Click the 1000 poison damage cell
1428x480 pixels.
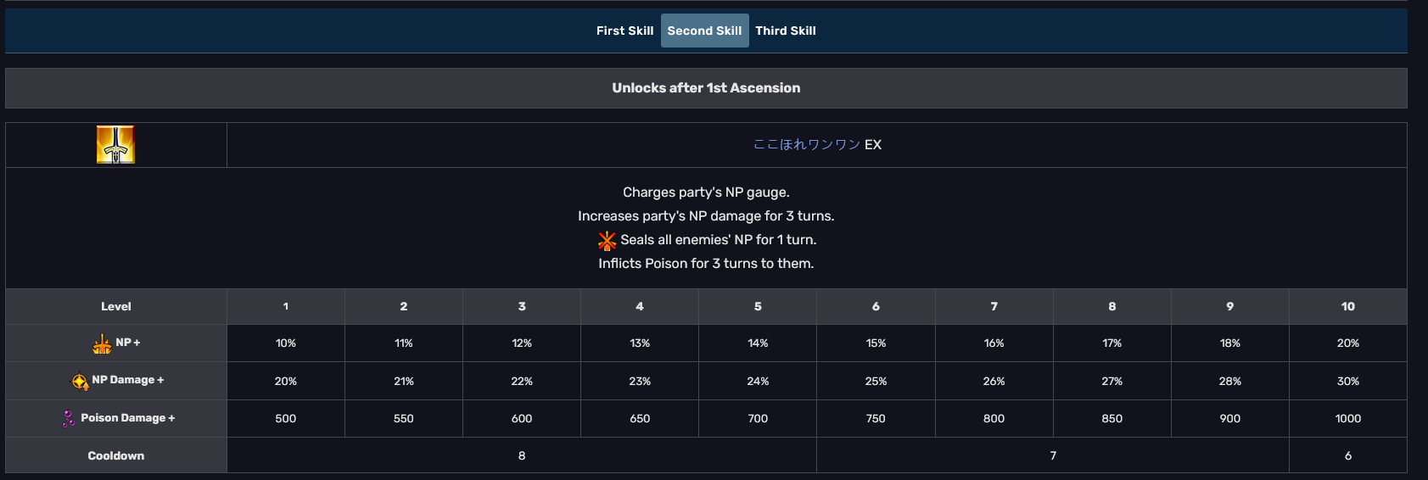click(1348, 418)
